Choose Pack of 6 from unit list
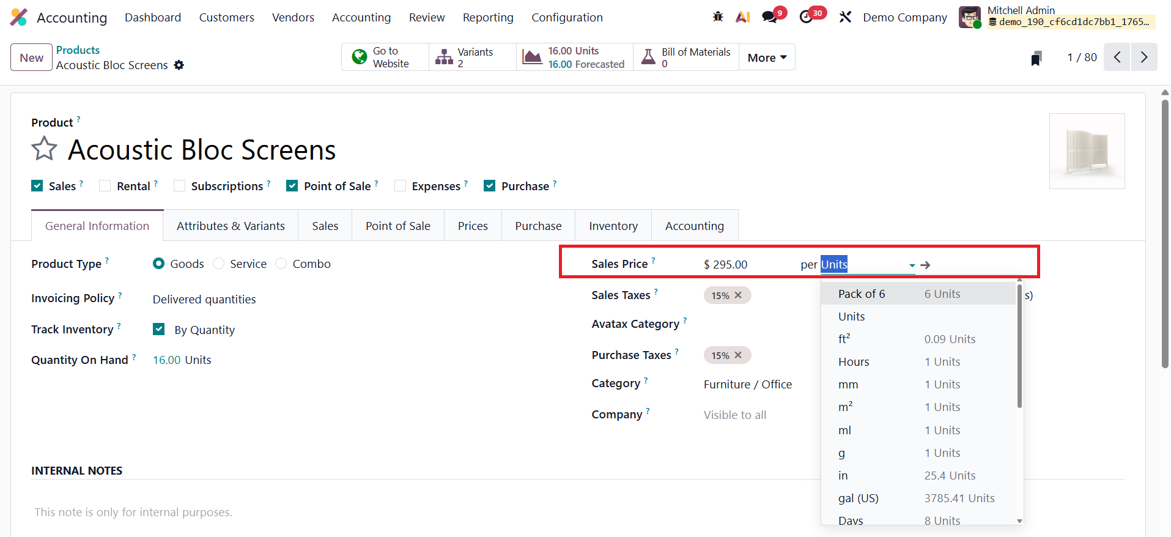Viewport: 1171px width, 537px height. (x=862, y=294)
